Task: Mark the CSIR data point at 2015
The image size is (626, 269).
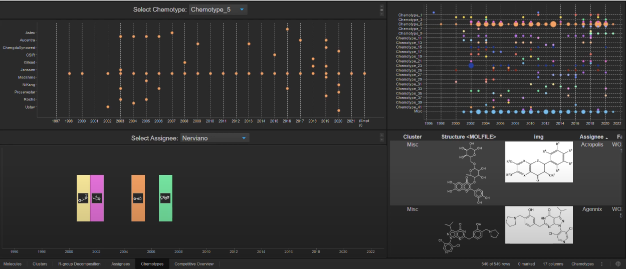Action: pos(275,54)
